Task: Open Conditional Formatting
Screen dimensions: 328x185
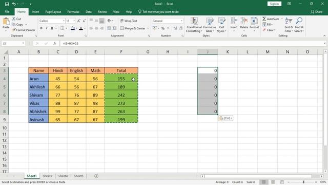Action: coord(194,25)
